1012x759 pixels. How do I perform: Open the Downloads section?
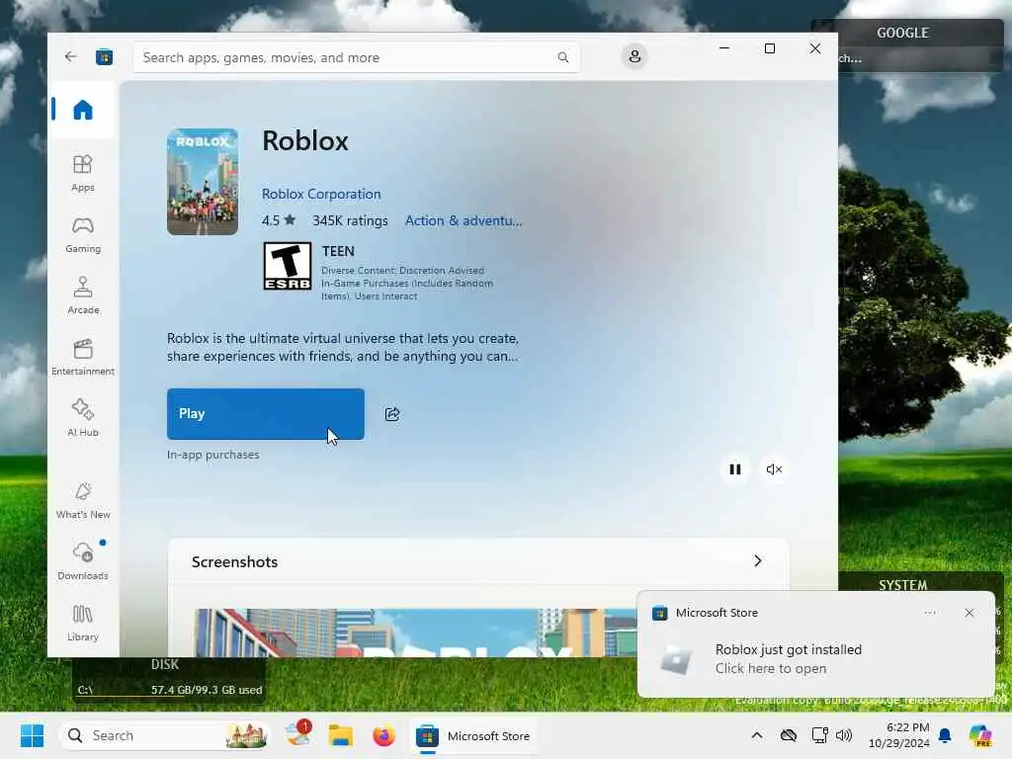(83, 561)
